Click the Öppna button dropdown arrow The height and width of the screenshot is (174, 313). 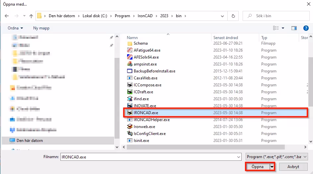coord(272,167)
